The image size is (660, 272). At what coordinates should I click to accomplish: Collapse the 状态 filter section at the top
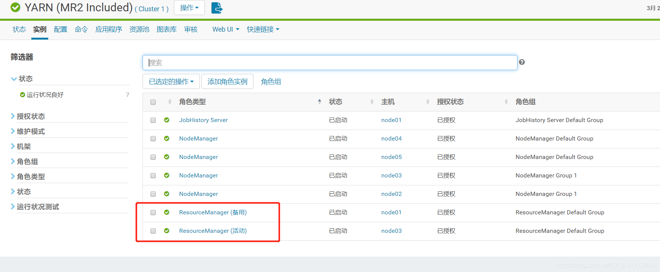[22, 78]
